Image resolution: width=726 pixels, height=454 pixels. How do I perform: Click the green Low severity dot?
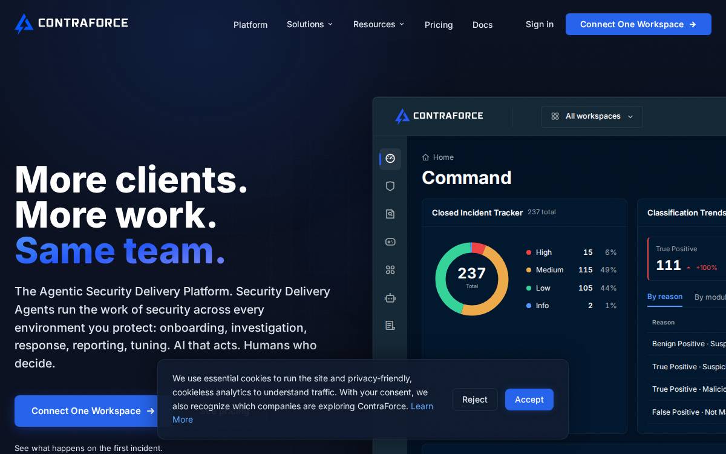529,288
